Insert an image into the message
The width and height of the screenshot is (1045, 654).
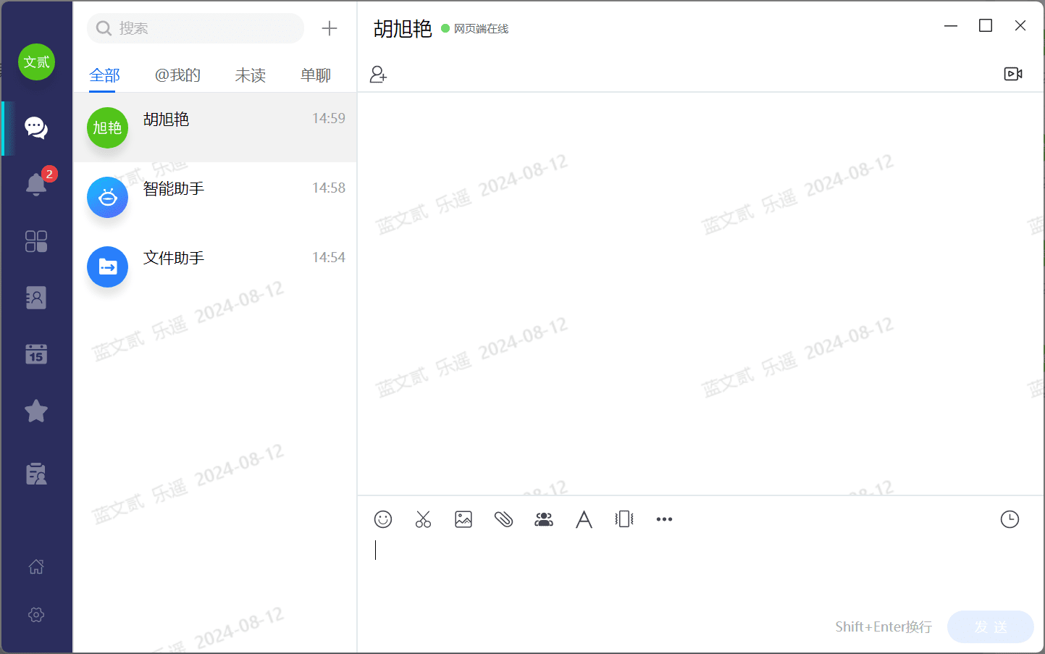(x=463, y=519)
